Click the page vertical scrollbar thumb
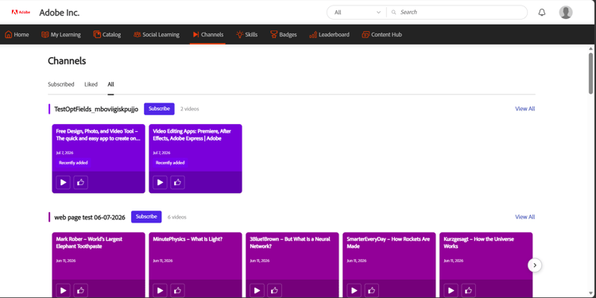596x298 pixels. pyautogui.click(x=590, y=73)
